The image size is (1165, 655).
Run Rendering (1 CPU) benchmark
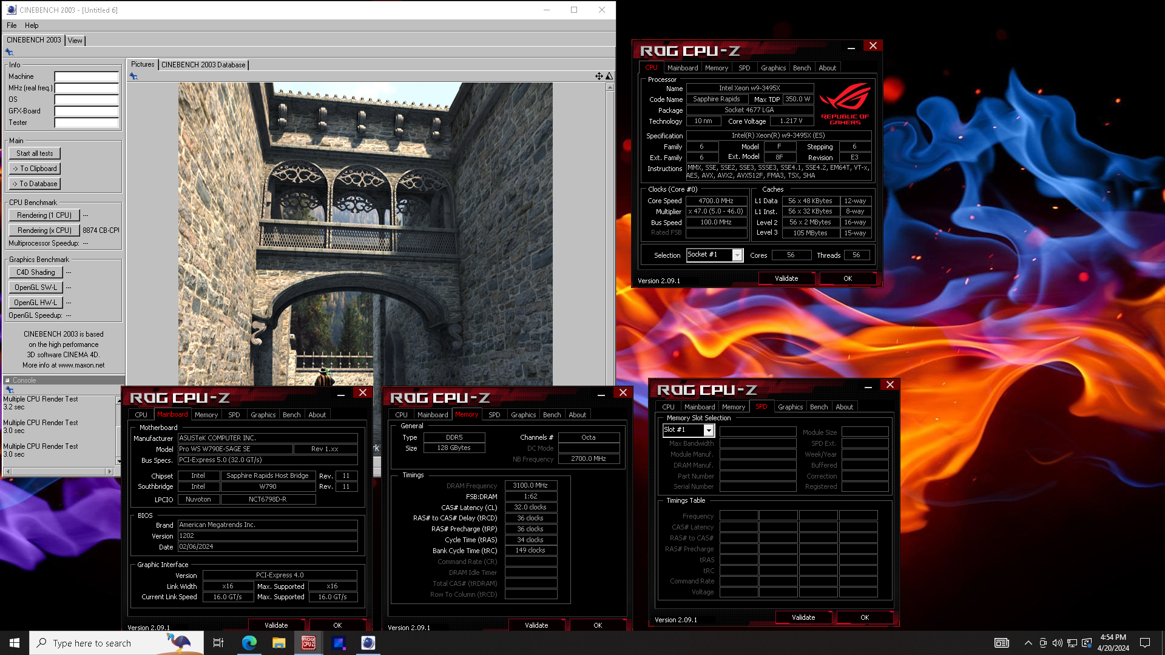(44, 215)
